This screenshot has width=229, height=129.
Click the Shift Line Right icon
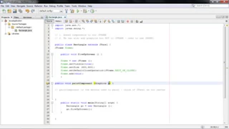pyautogui.click(x=123, y=21)
